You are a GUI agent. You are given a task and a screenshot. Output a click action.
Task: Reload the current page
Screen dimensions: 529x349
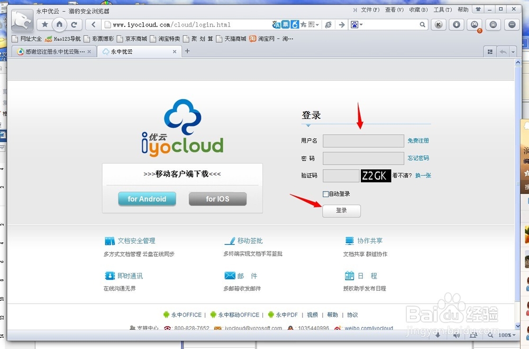[x=74, y=24]
